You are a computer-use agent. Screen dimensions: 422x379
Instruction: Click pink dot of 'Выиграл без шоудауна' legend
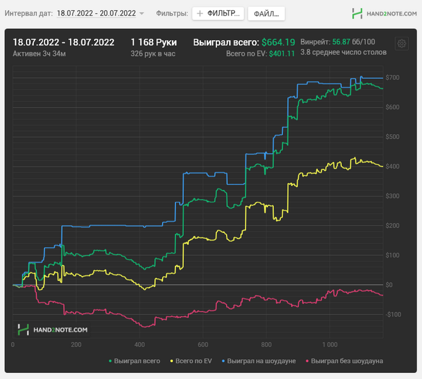point(307,362)
